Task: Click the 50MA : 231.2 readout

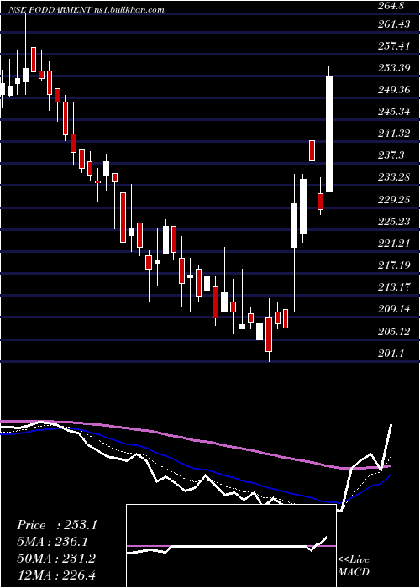Action: pos(56,558)
